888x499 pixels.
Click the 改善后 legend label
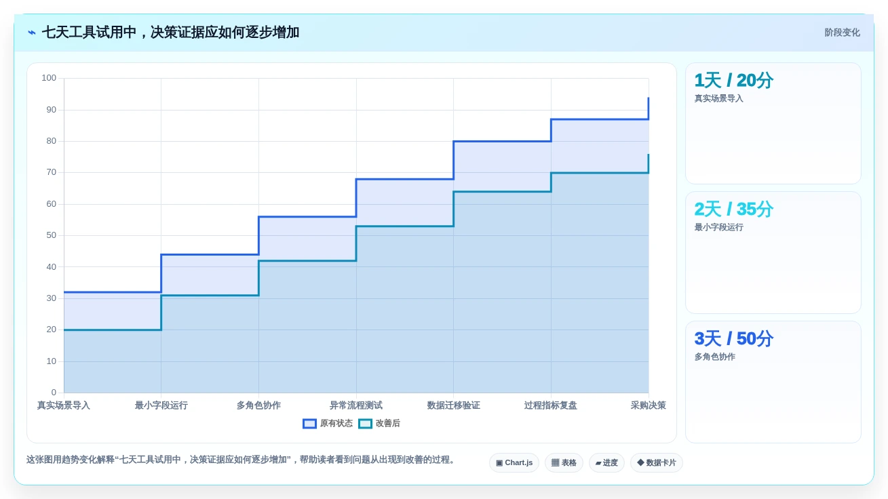tap(388, 424)
